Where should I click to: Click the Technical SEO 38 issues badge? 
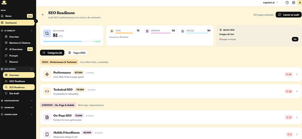289,91
